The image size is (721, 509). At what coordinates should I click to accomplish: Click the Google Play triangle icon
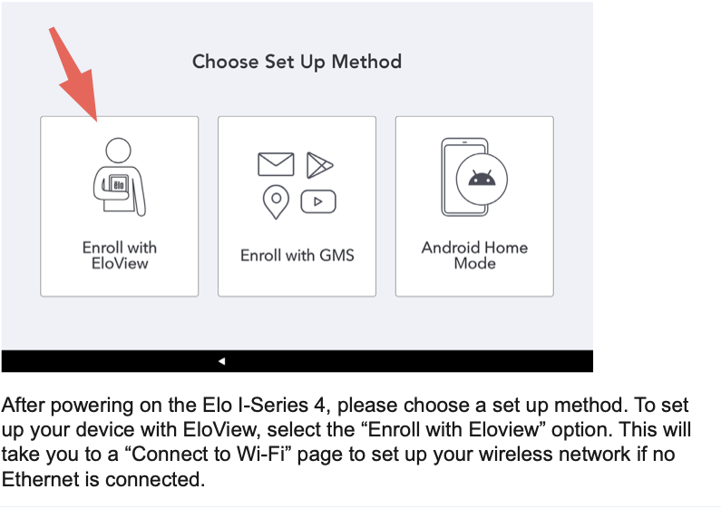click(319, 164)
